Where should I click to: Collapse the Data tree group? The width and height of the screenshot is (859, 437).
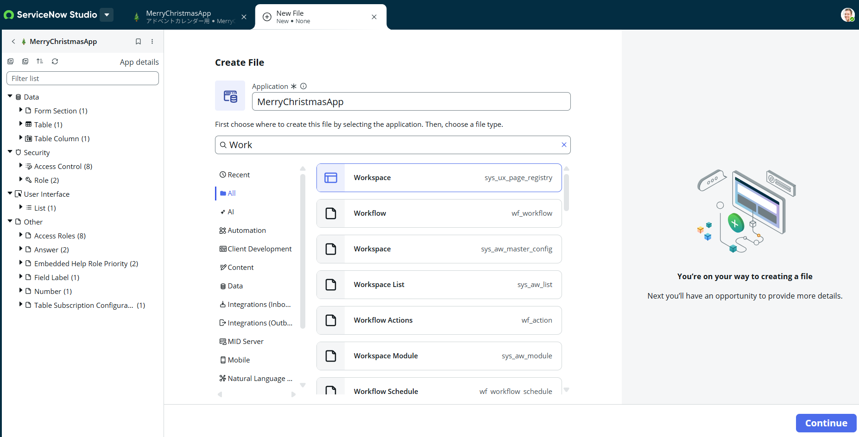pos(10,96)
